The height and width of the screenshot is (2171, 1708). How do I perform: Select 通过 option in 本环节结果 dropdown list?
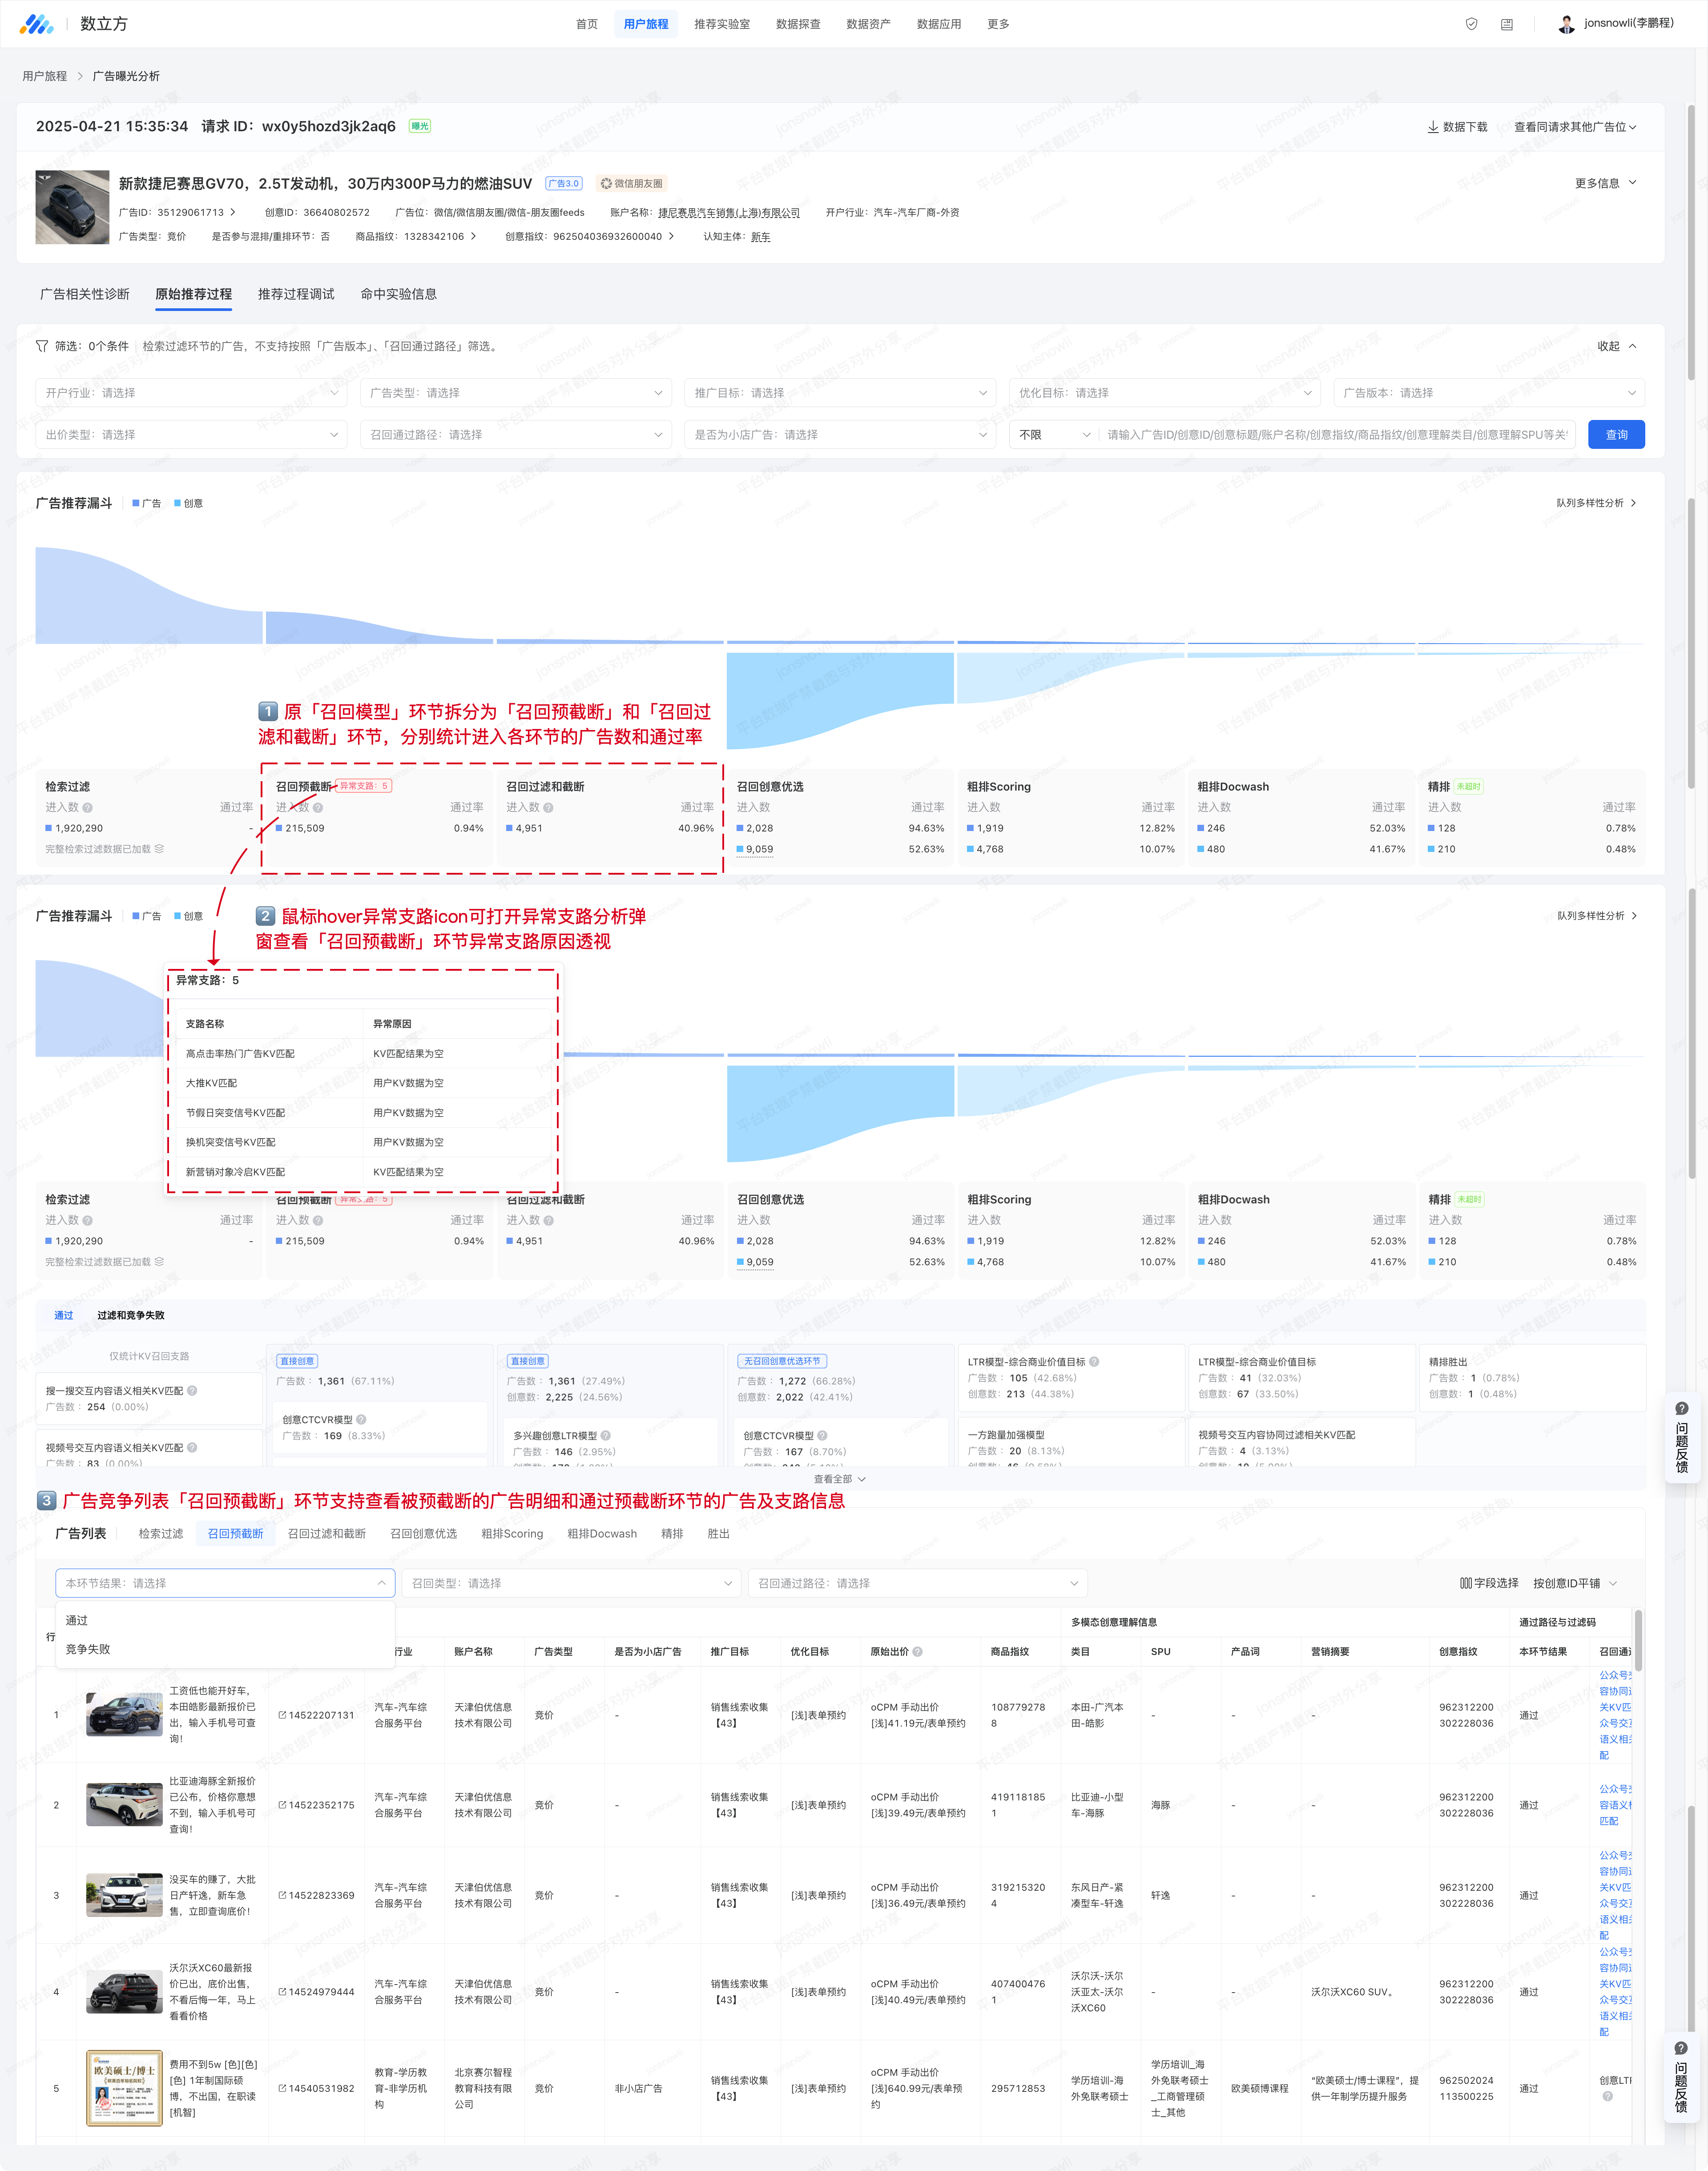click(77, 1620)
